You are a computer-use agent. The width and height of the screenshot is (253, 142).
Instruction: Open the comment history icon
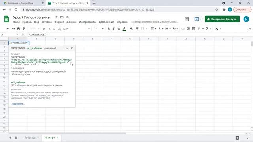(x=187, y=19)
